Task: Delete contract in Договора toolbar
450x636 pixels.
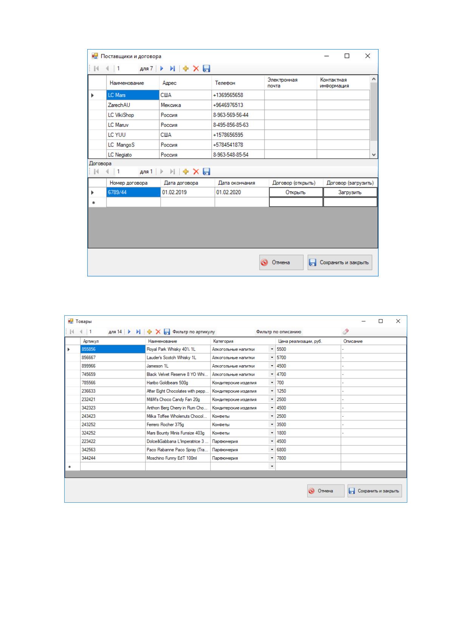Action: tap(196, 172)
